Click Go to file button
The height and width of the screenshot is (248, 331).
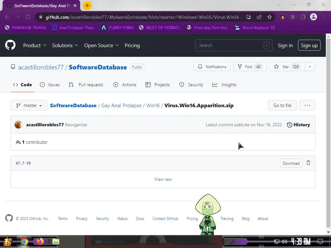(282, 105)
